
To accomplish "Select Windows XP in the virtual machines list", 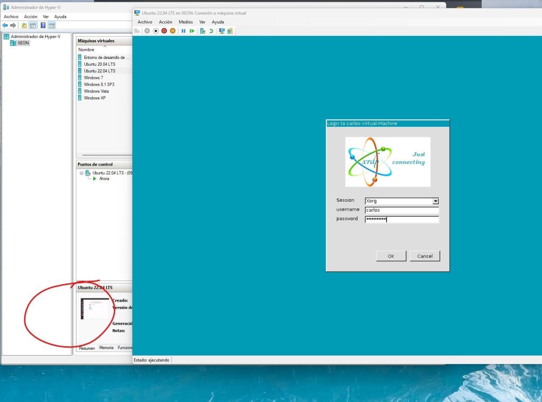I will pos(95,98).
